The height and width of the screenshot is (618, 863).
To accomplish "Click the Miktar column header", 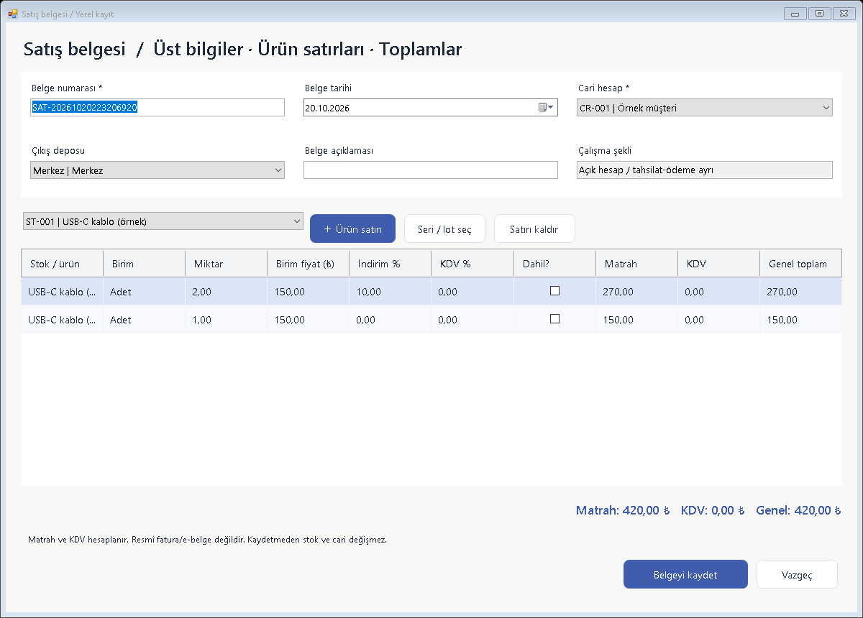I will tap(226, 264).
